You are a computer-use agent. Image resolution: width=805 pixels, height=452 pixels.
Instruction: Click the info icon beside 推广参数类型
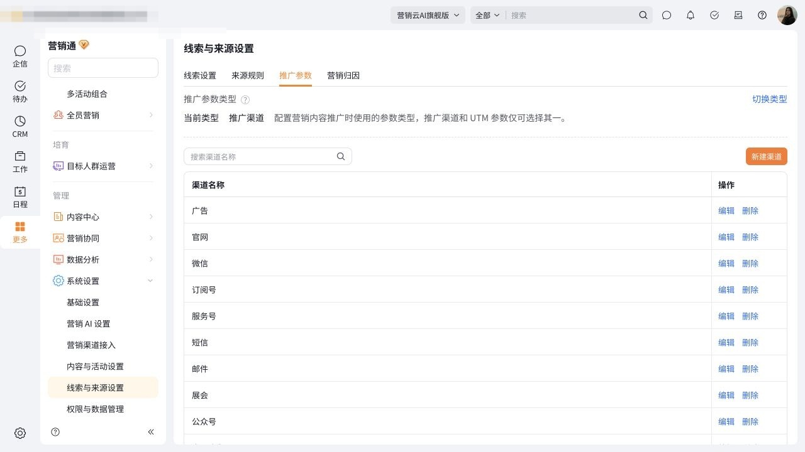pyautogui.click(x=245, y=100)
